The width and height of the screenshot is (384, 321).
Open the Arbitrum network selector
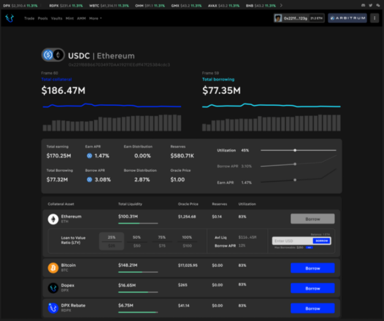[348, 18]
